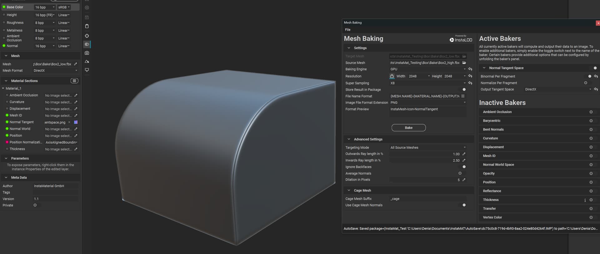Open the Material Sections list menu button

point(74,81)
